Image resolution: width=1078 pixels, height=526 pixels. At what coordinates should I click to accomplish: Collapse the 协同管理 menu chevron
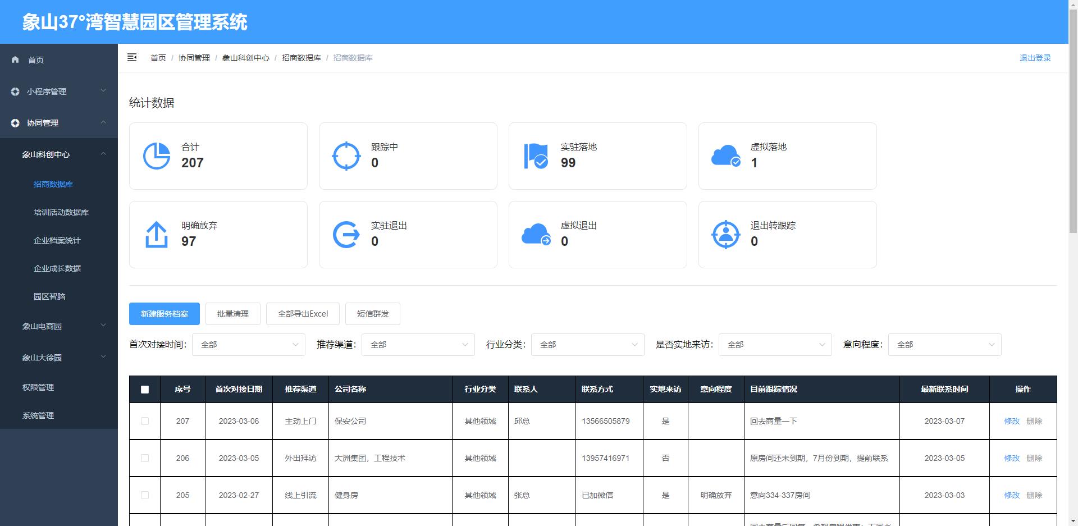(103, 122)
